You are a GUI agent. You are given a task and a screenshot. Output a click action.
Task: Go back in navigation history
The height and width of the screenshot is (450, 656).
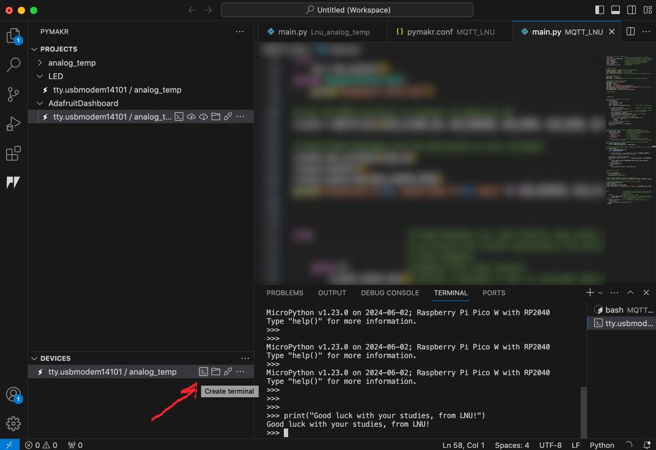192,10
